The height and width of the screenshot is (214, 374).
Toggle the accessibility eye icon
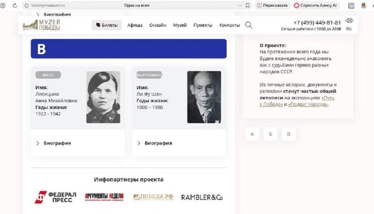(349, 20)
